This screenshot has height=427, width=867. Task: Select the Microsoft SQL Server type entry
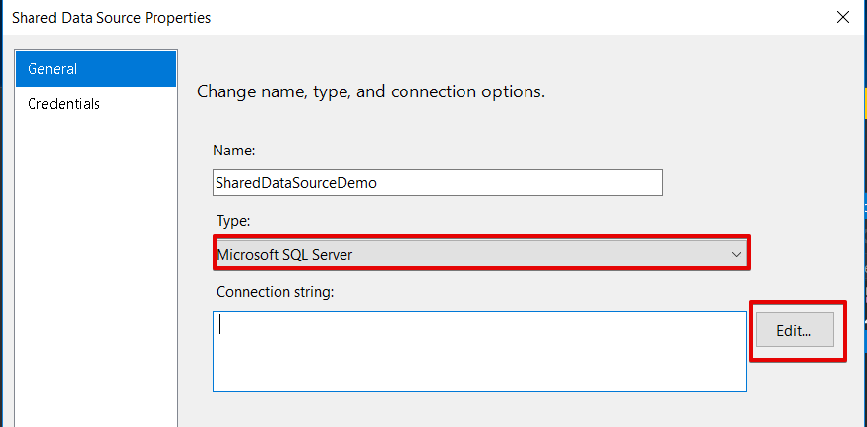tap(284, 255)
